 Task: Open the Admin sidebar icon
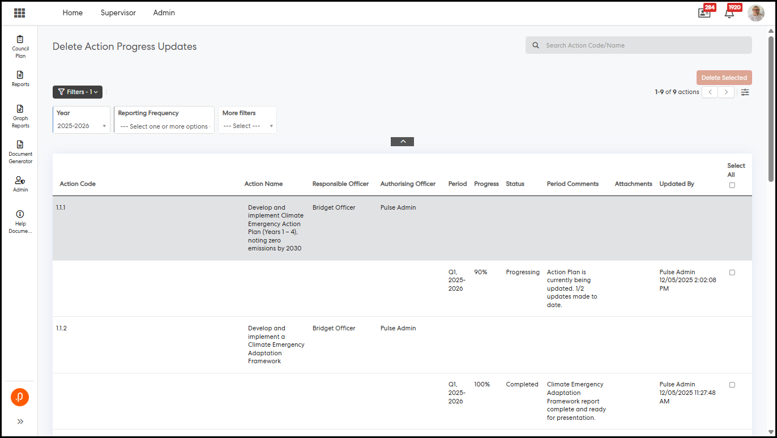[x=20, y=184]
